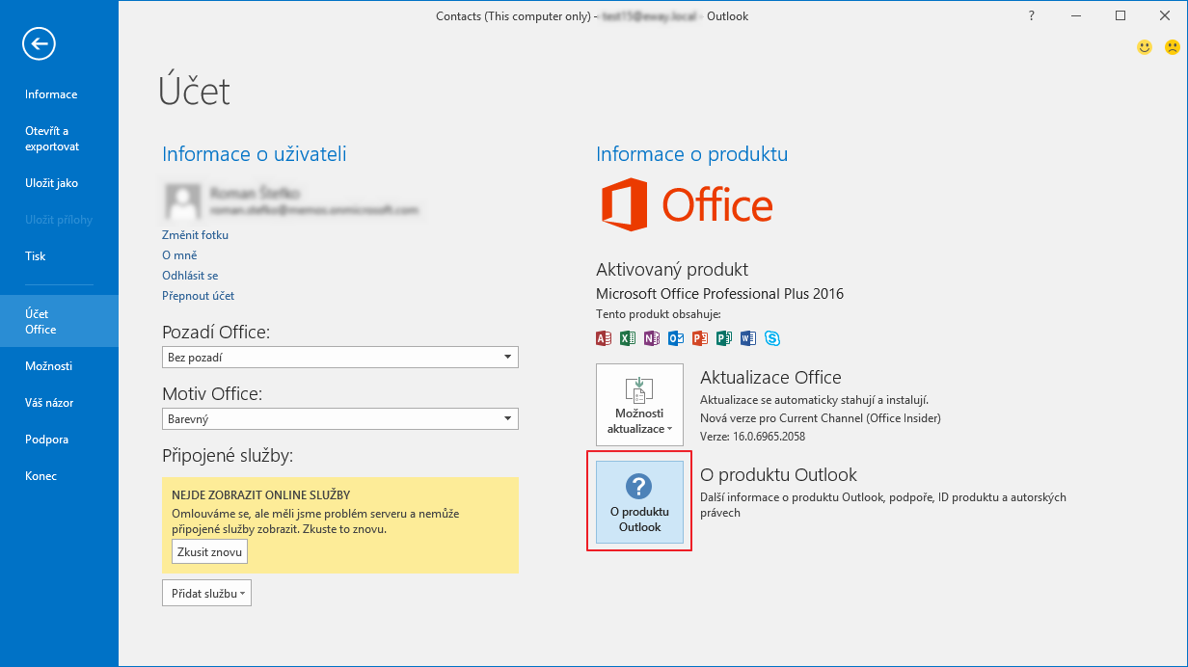The height and width of the screenshot is (667, 1188).
Task: Open the Informace menu item
Action: (59, 94)
